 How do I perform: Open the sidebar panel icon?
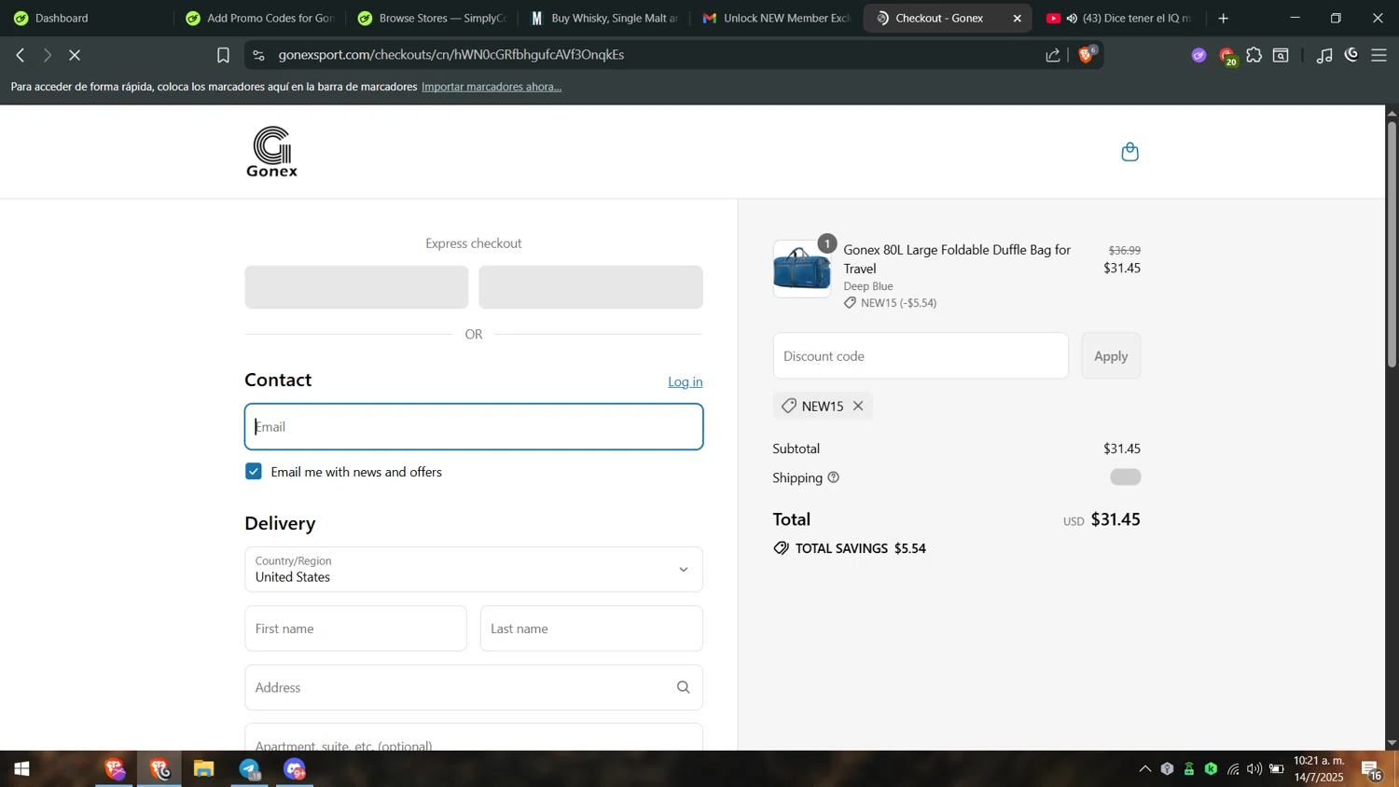coord(1281,55)
